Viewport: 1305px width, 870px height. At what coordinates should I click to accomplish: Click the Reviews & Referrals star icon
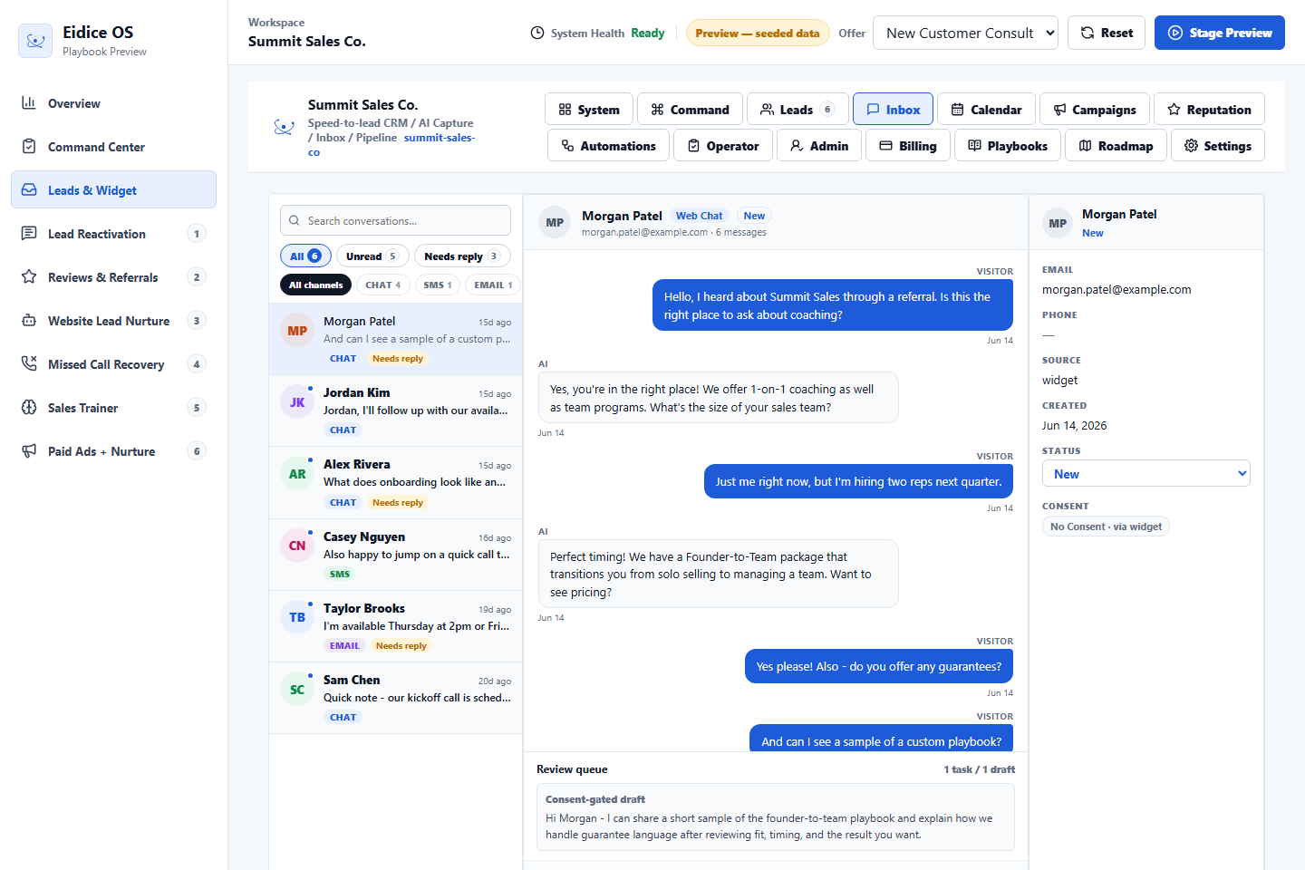tap(29, 277)
